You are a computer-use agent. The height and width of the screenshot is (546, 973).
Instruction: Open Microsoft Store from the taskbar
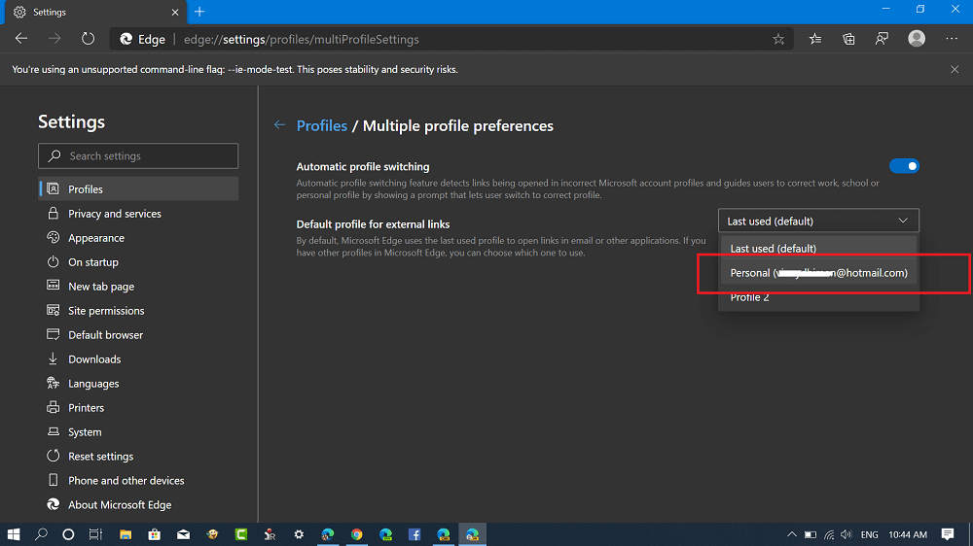click(155, 534)
